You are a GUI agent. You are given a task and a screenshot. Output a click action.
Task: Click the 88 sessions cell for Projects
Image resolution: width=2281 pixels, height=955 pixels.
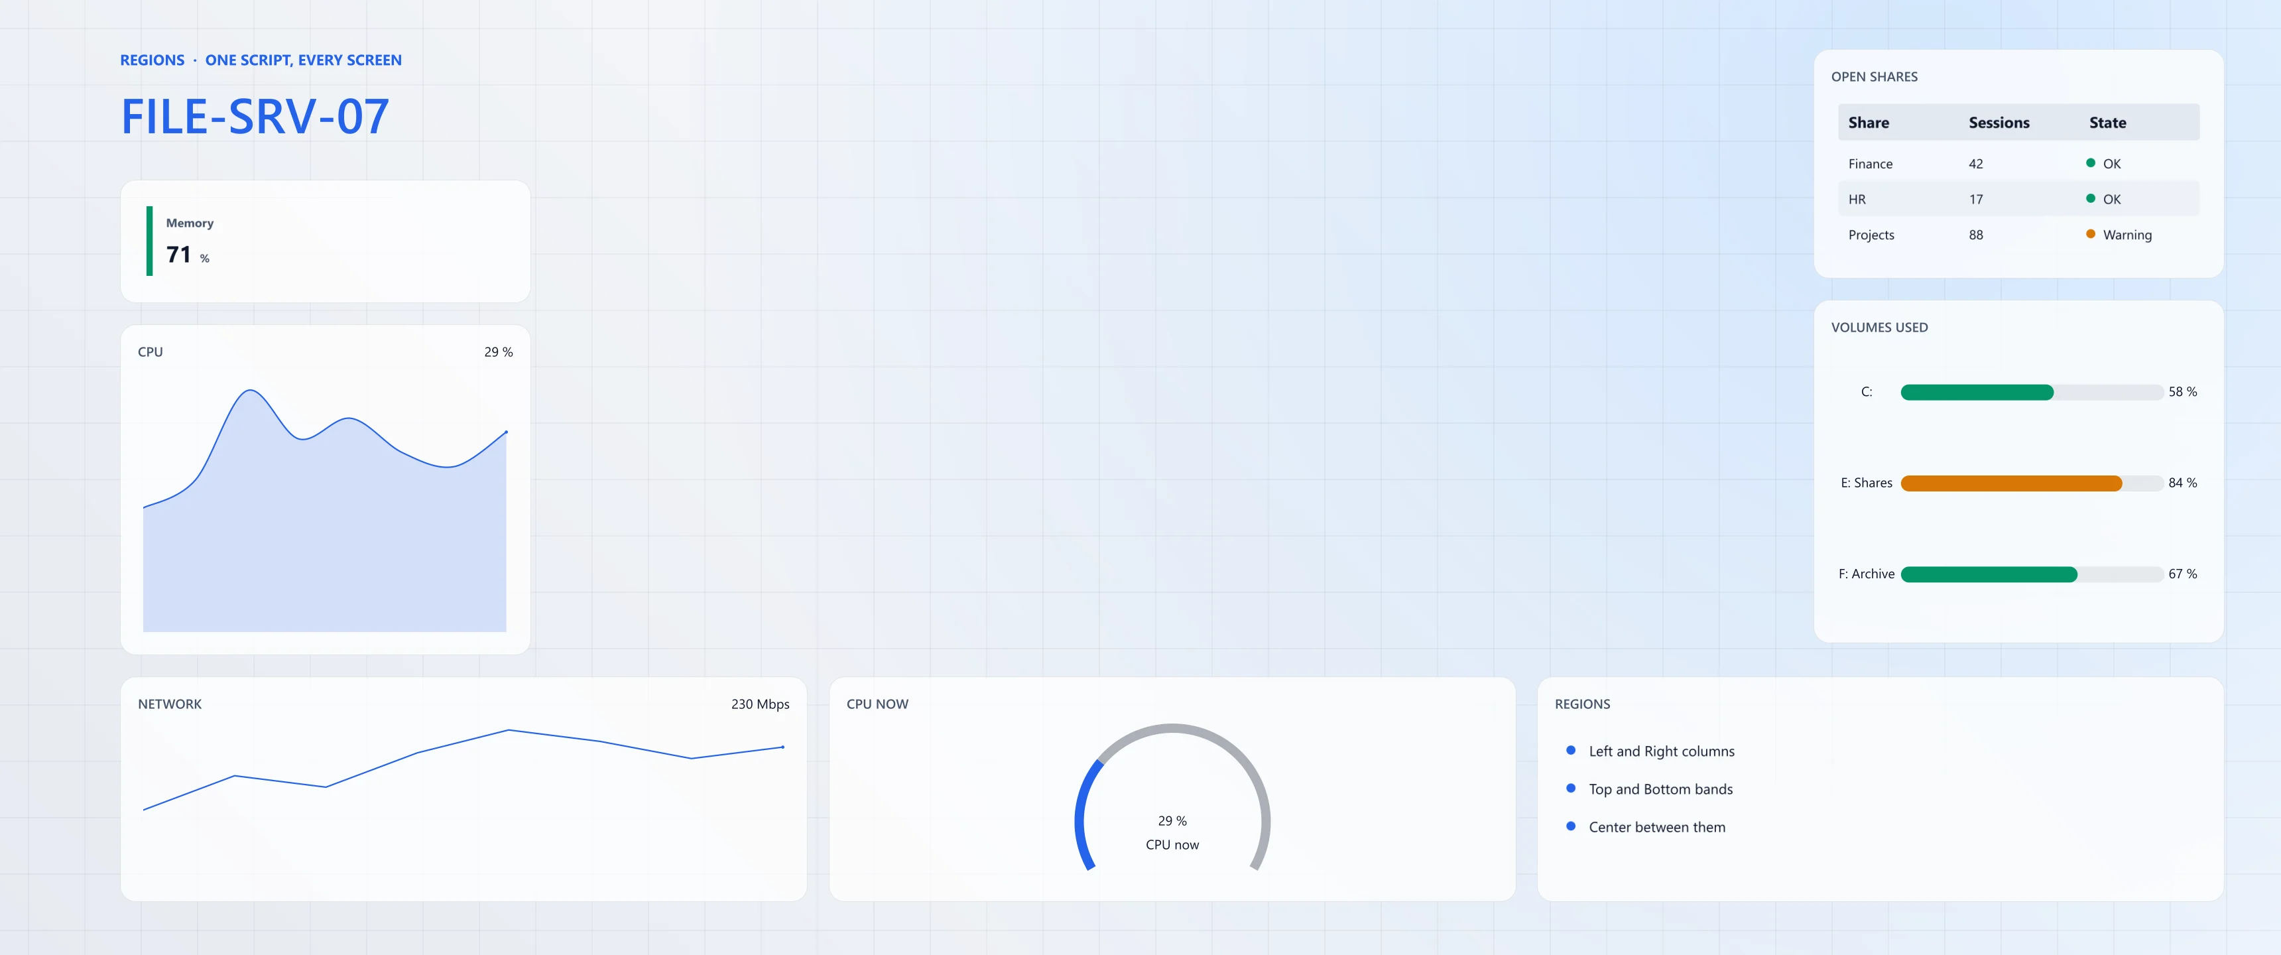coord(1975,235)
